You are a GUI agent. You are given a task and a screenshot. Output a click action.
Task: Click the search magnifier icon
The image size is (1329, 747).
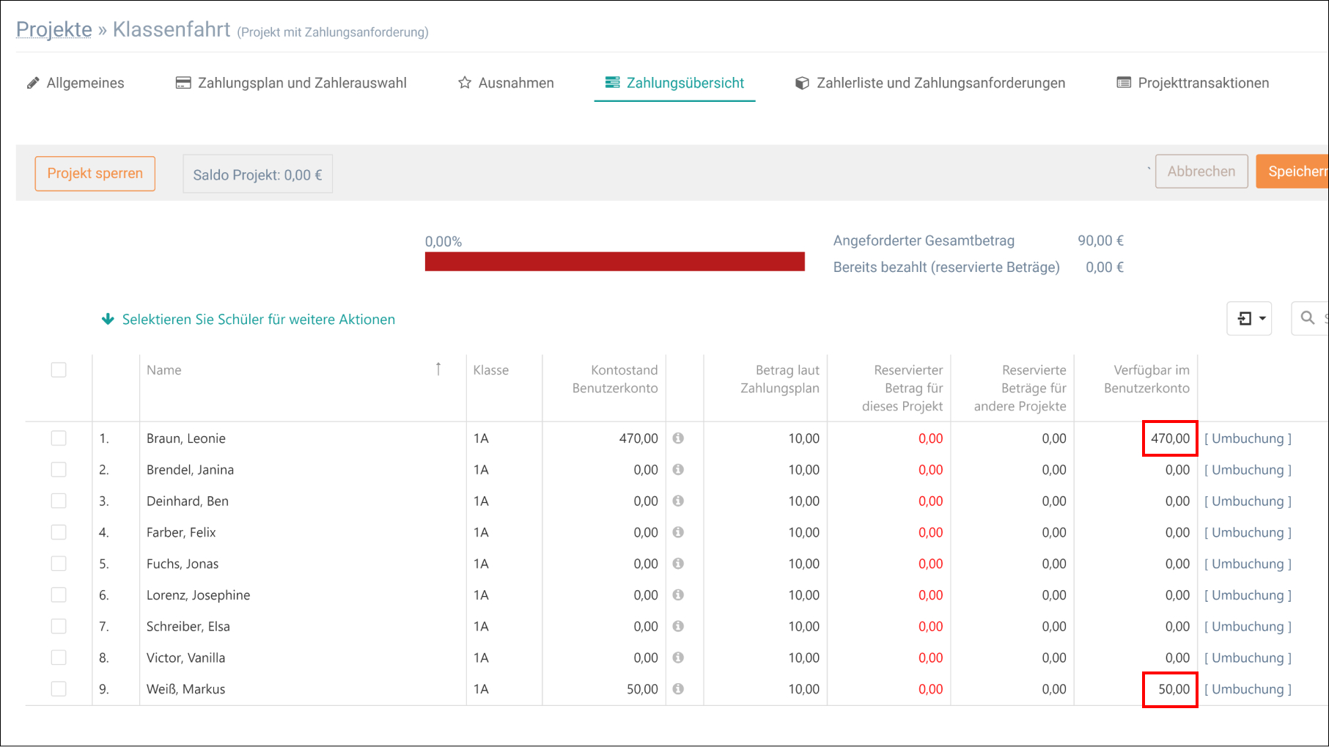[x=1307, y=318]
